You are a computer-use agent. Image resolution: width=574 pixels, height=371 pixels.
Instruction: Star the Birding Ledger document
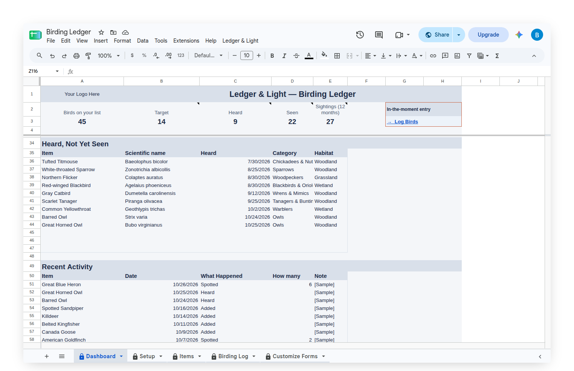[101, 32]
